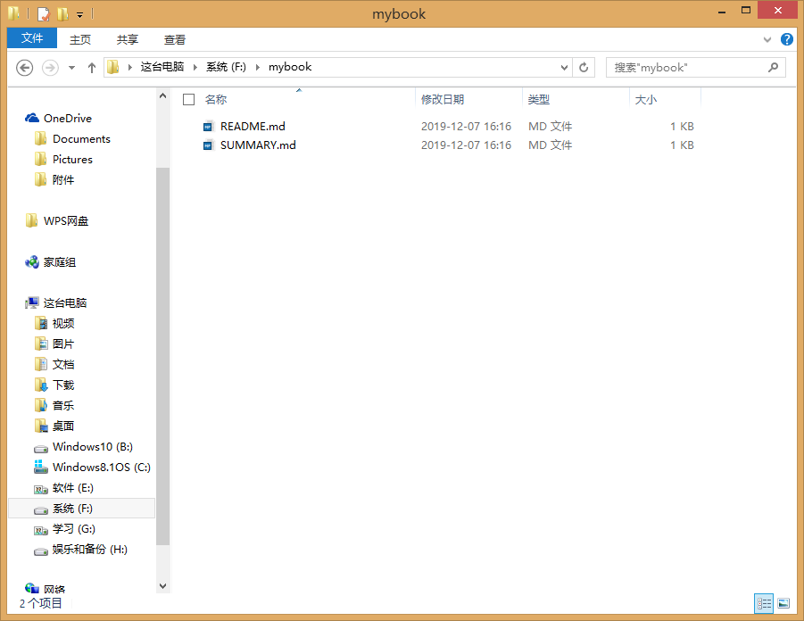Open the address bar history dropdown
The image size is (804, 621).
[564, 67]
